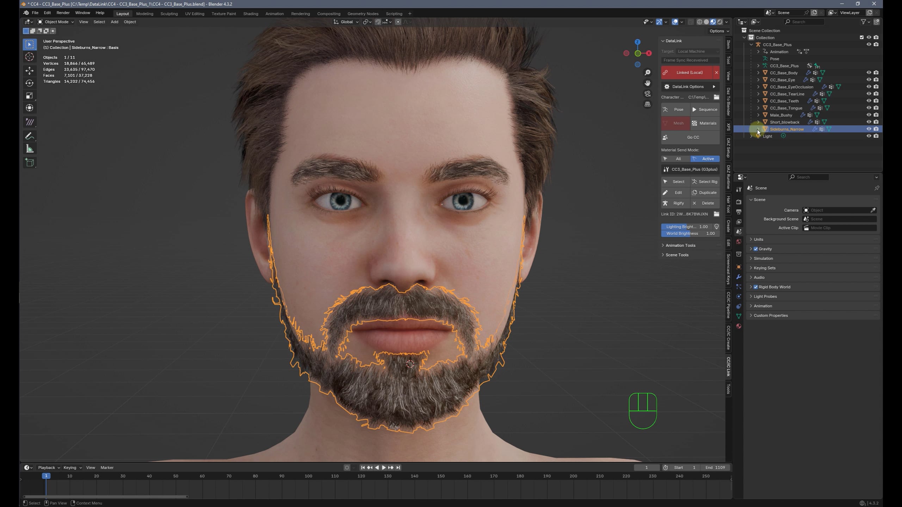
Task: Uncheck the Gravity checkbox
Action: coord(755,249)
